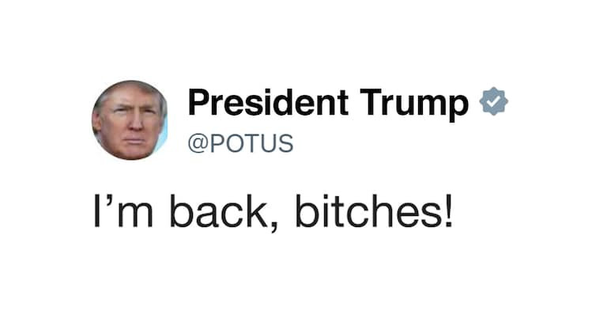The image size is (607, 318).
Task: Tap the white checkmark inside verified badge
Action: [x=493, y=102]
